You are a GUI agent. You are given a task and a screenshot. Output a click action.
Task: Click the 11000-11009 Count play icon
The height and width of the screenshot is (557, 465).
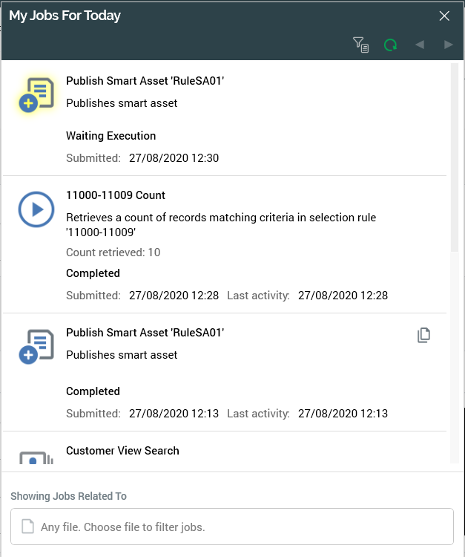pyautogui.click(x=36, y=210)
